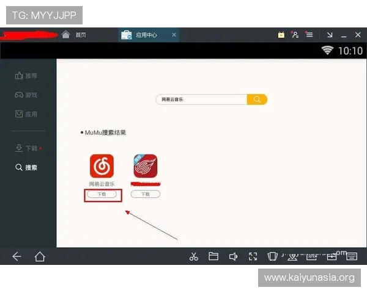Click 下载 under the second app
This screenshot has width=367, height=293.
[146, 194]
